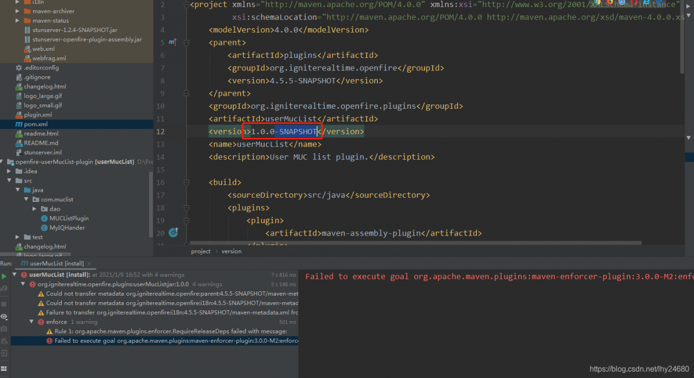Viewport: 694px width, 378px height.
Task: Collapse the java source folder
Action: (18, 190)
